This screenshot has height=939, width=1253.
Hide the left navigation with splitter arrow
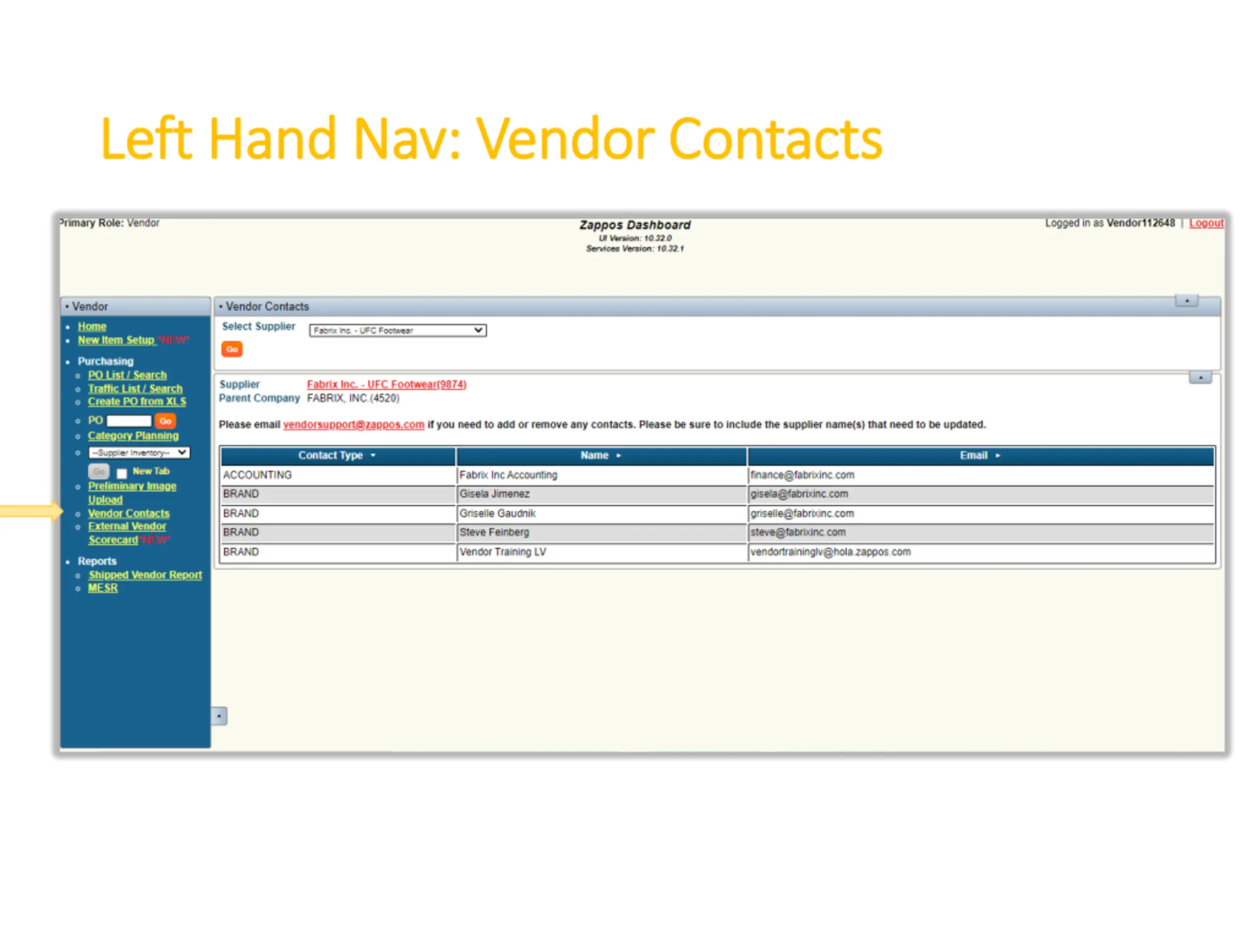[x=219, y=716]
